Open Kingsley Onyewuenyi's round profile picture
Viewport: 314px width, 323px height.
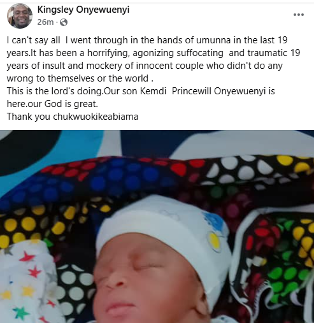(x=20, y=16)
